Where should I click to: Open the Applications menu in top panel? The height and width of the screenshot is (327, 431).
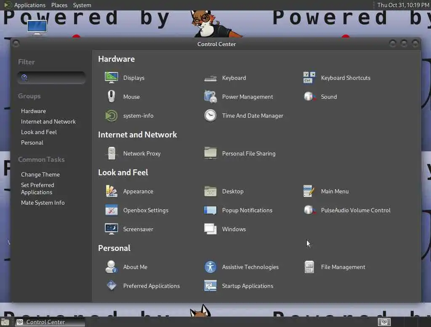point(30,5)
